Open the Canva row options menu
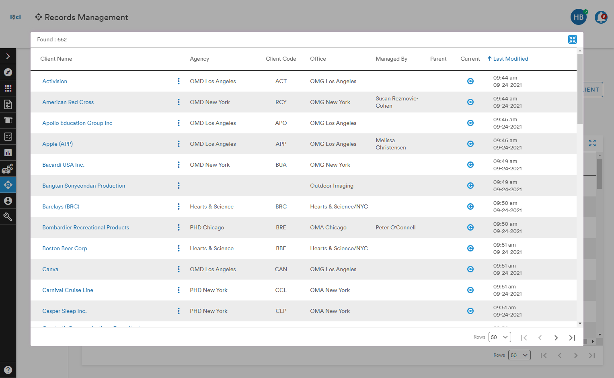 tap(179, 269)
